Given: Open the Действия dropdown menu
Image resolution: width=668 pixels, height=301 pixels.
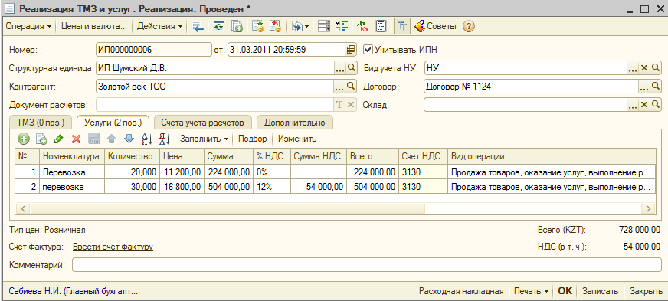Looking at the screenshot, I should (160, 26).
